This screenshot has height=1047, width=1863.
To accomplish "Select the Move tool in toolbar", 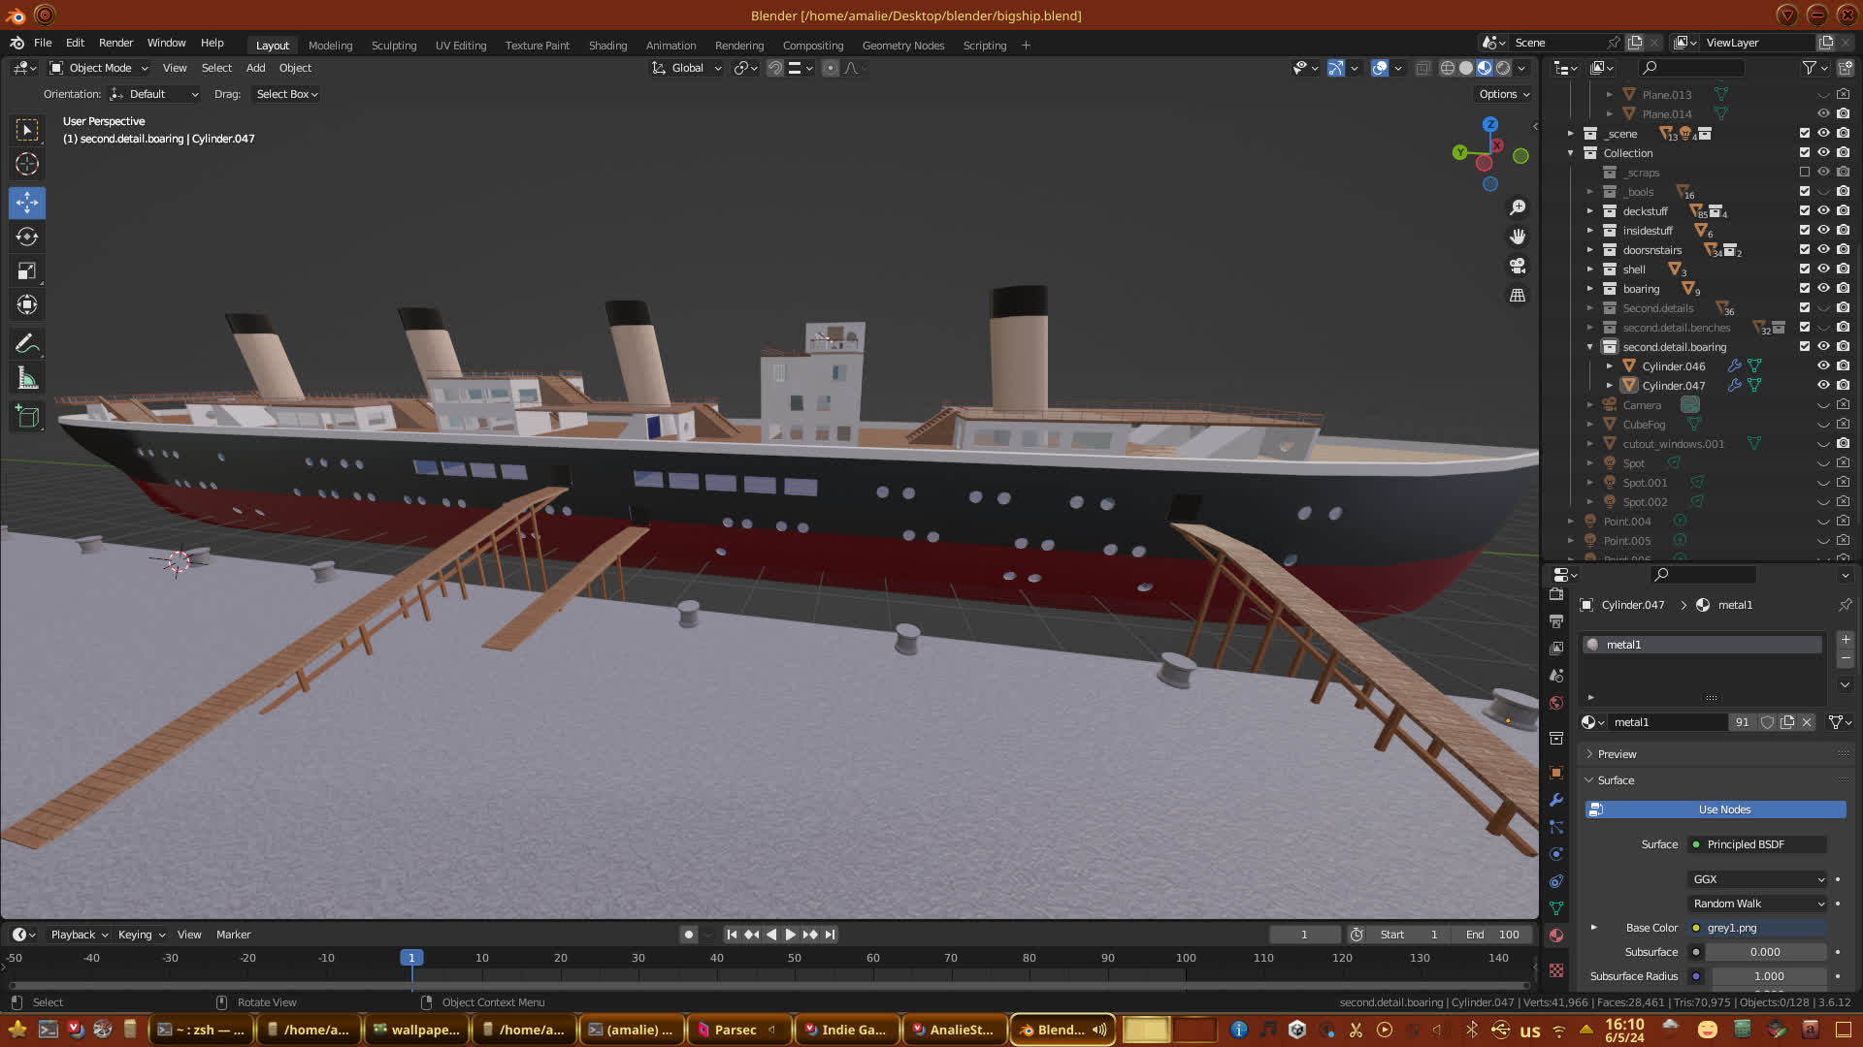I will tap(27, 203).
